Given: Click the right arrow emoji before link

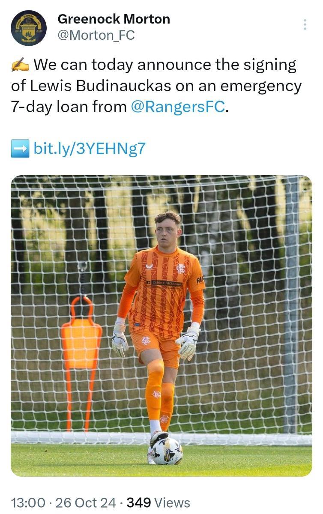Looking at the screenshot, I should [20, 149].
